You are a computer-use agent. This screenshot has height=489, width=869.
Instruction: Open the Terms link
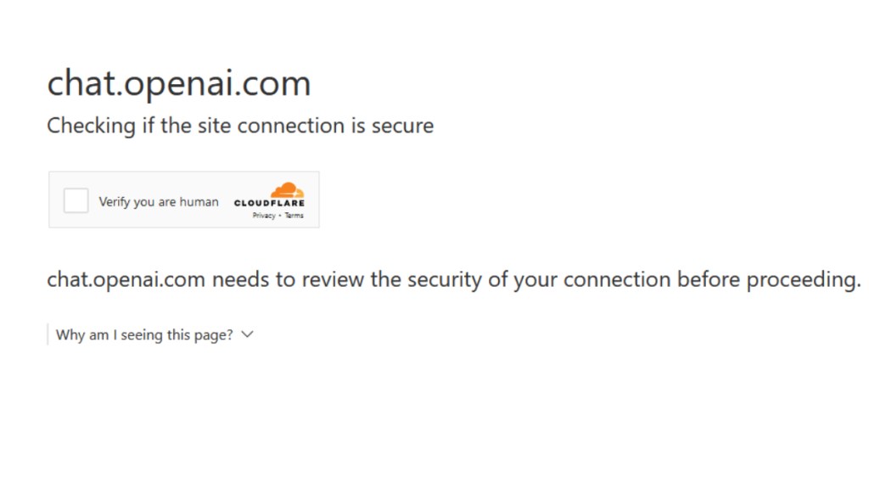(294, 215)
